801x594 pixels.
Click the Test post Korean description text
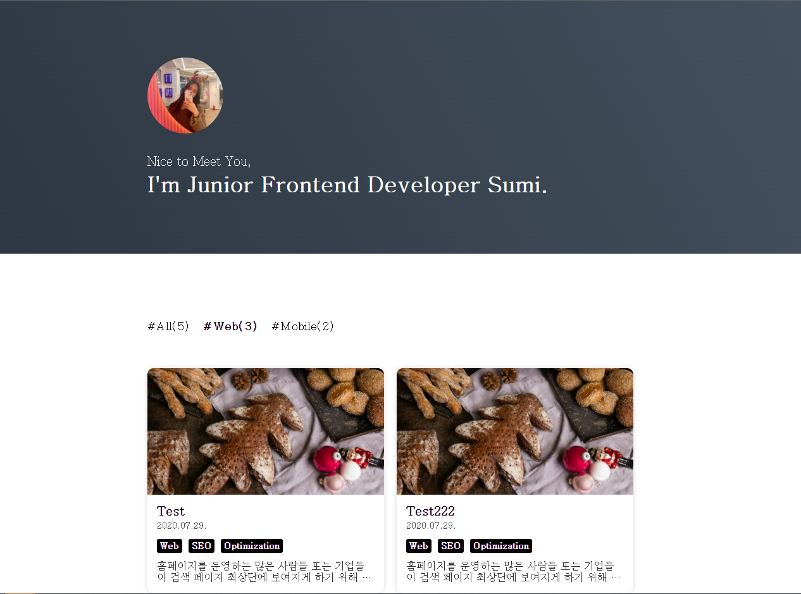tap(264, 571)
